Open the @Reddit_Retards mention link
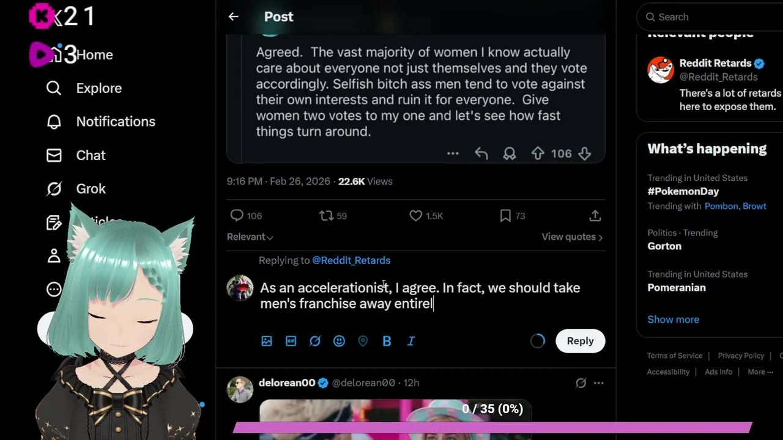 point(351,260)
